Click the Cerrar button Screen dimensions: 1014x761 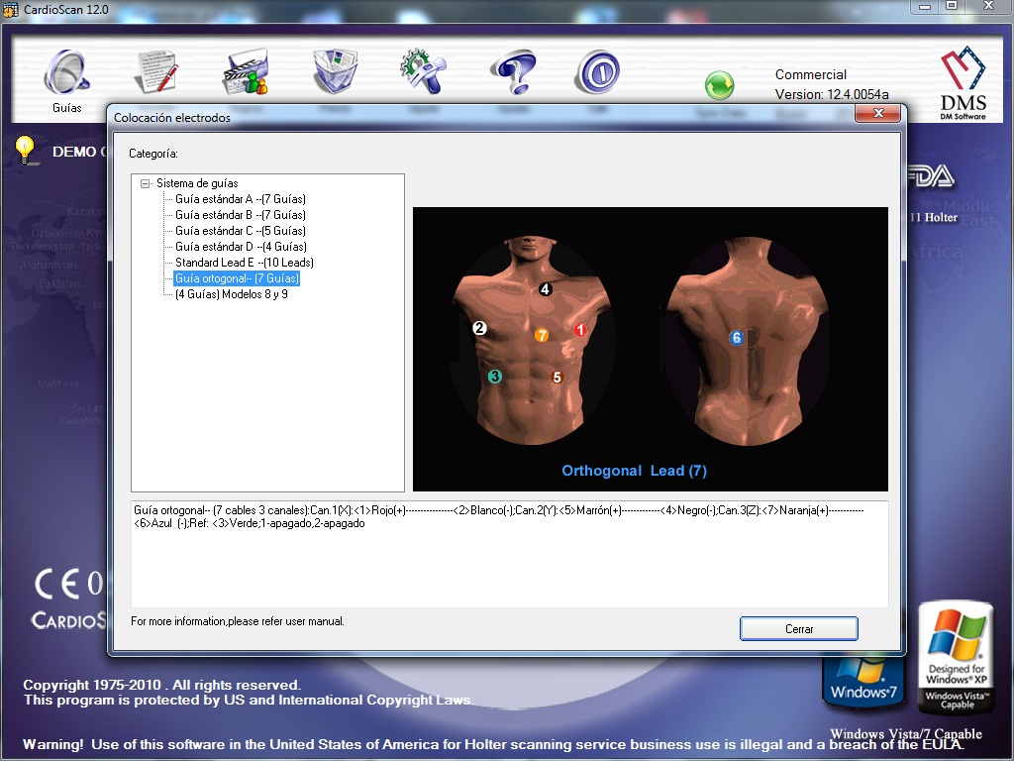[799, 629]
